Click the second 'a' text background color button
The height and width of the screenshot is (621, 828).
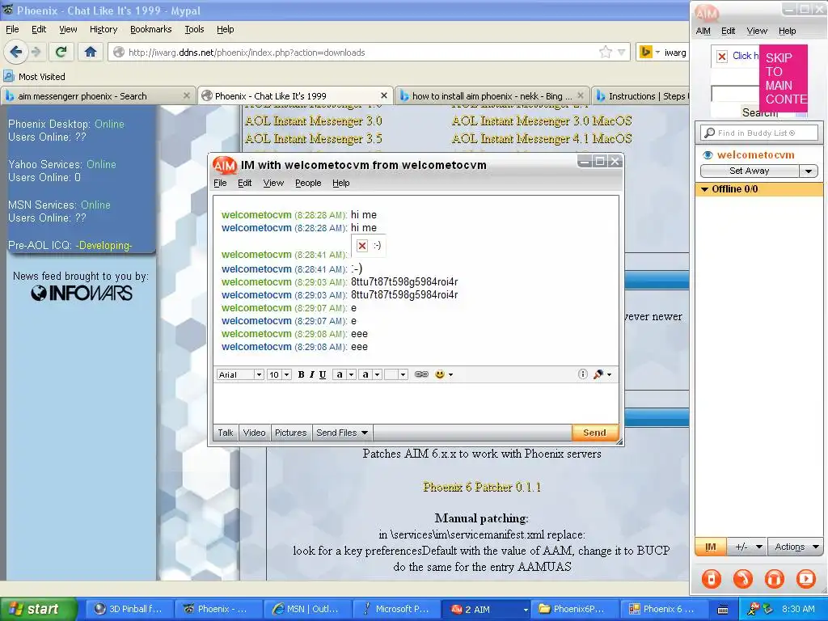click(365, 374)
